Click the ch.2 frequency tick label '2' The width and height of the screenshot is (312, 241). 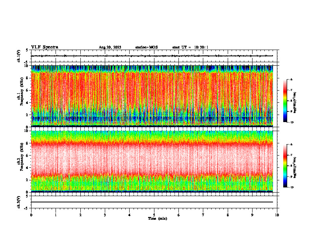pos(27,180)
